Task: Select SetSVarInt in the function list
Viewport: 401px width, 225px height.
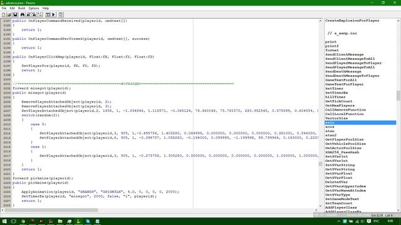Action: [336, 157]
